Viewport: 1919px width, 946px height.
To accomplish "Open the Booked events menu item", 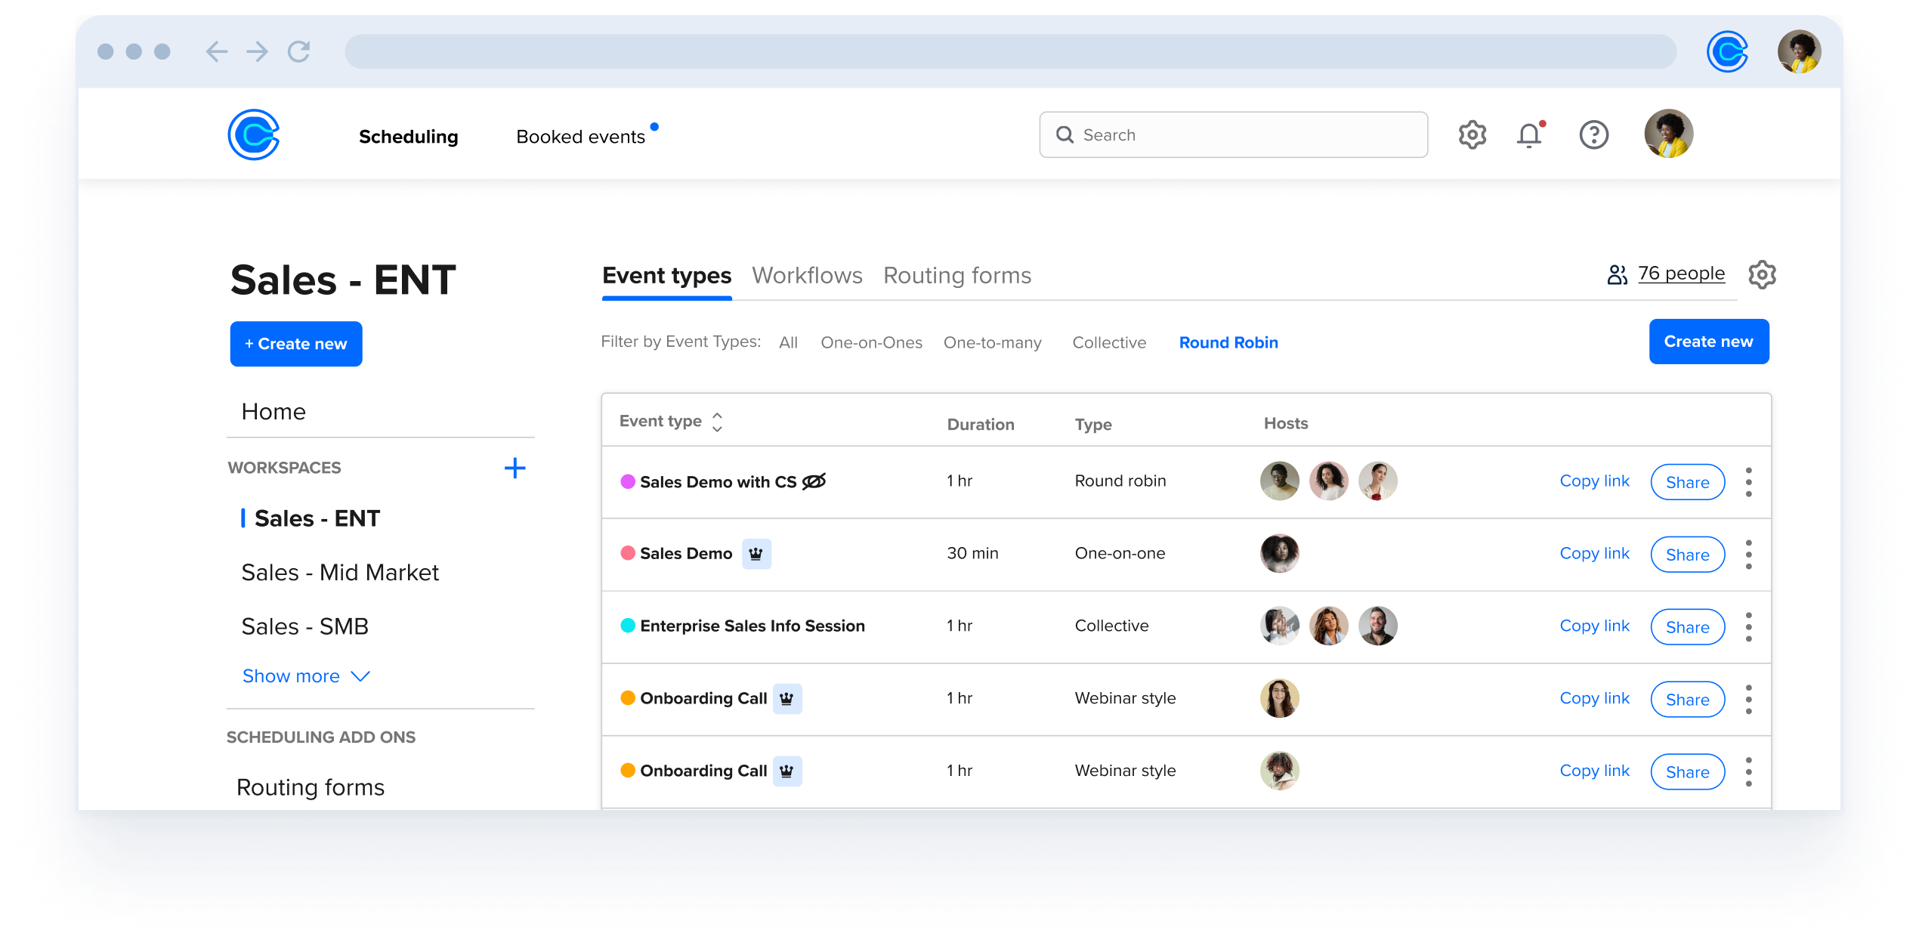I will [580, 137].
